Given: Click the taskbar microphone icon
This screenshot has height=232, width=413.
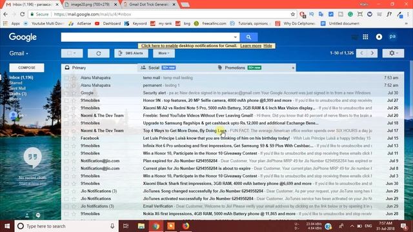Looking at the screenshot, I should click(x=112, y=226).
